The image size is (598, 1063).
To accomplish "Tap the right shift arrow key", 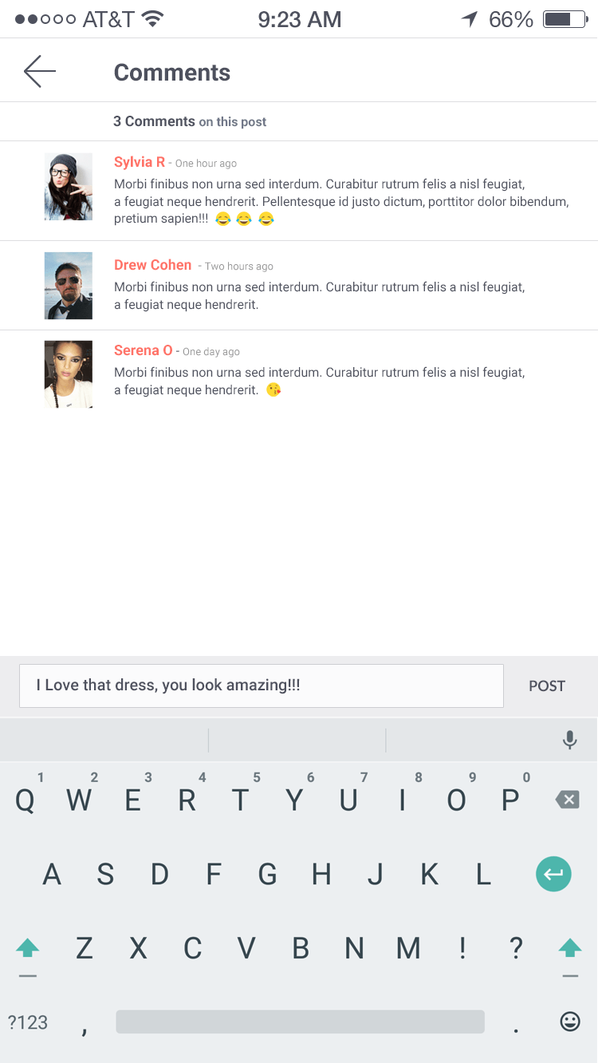I will tap(569, 949).
